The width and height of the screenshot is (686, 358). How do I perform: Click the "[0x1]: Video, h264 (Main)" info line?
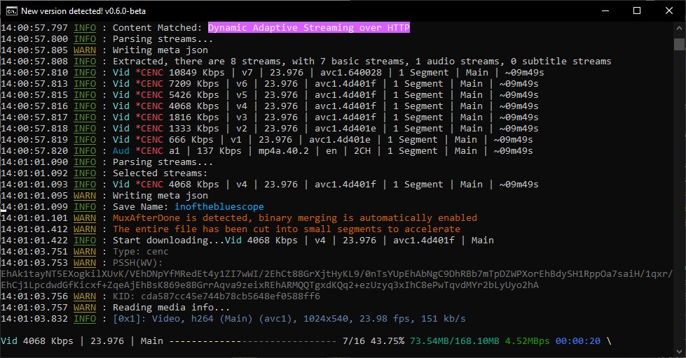click(x=289, y=319)
